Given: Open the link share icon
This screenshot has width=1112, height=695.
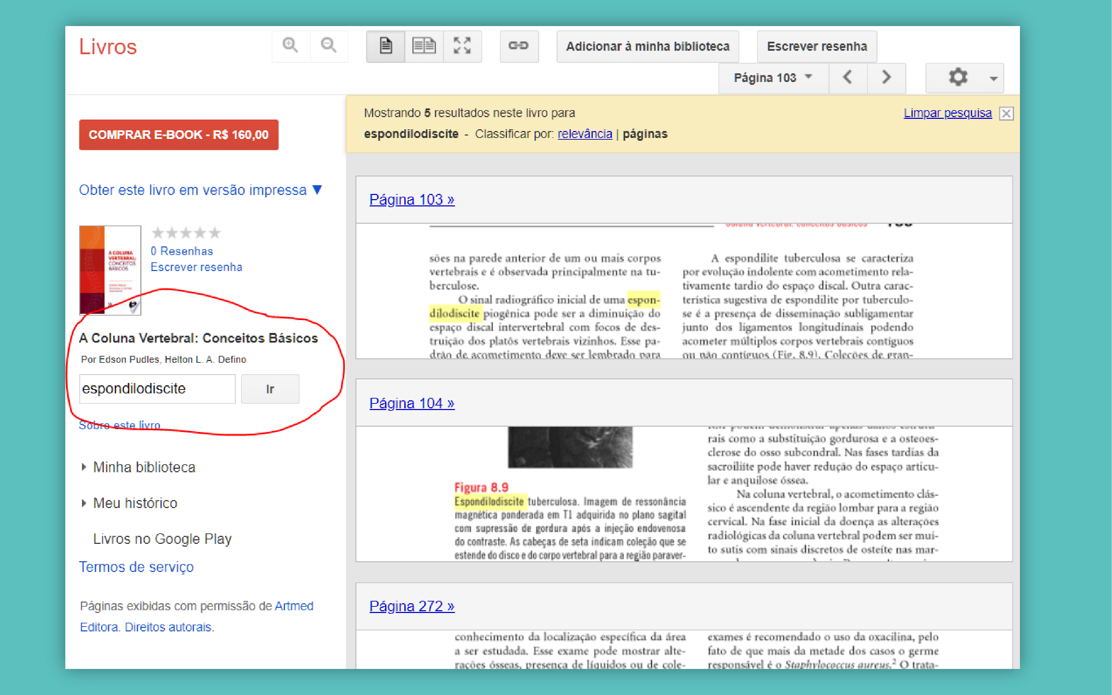Looking at the screenshot, I should (519, 46).
